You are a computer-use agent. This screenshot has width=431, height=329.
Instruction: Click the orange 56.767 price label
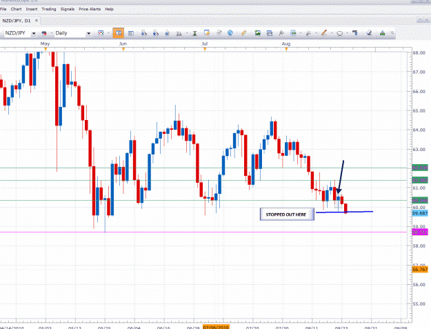[420, 270]
